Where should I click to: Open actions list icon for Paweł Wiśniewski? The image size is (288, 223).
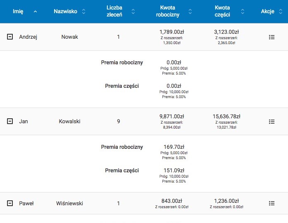click(271, 203)
